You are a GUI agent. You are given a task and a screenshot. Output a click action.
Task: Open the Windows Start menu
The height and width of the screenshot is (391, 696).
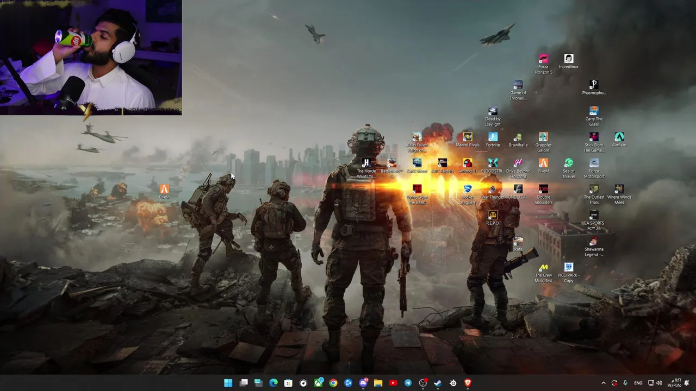[x=228, y=383]
